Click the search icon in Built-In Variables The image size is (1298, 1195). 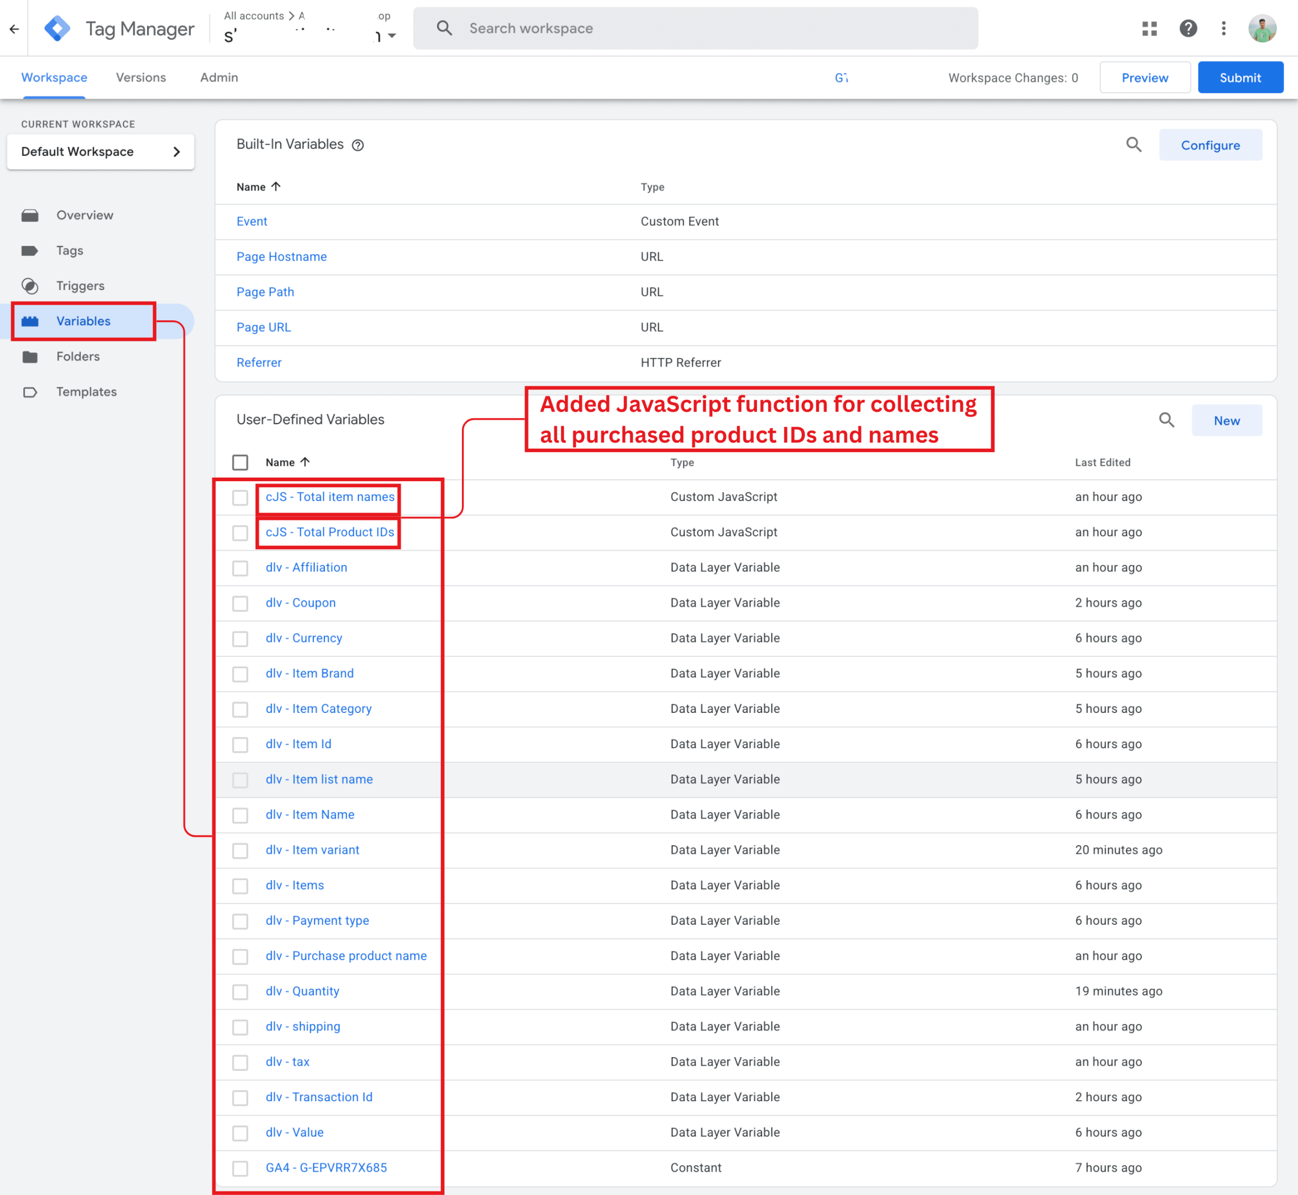click(1133, 145)
